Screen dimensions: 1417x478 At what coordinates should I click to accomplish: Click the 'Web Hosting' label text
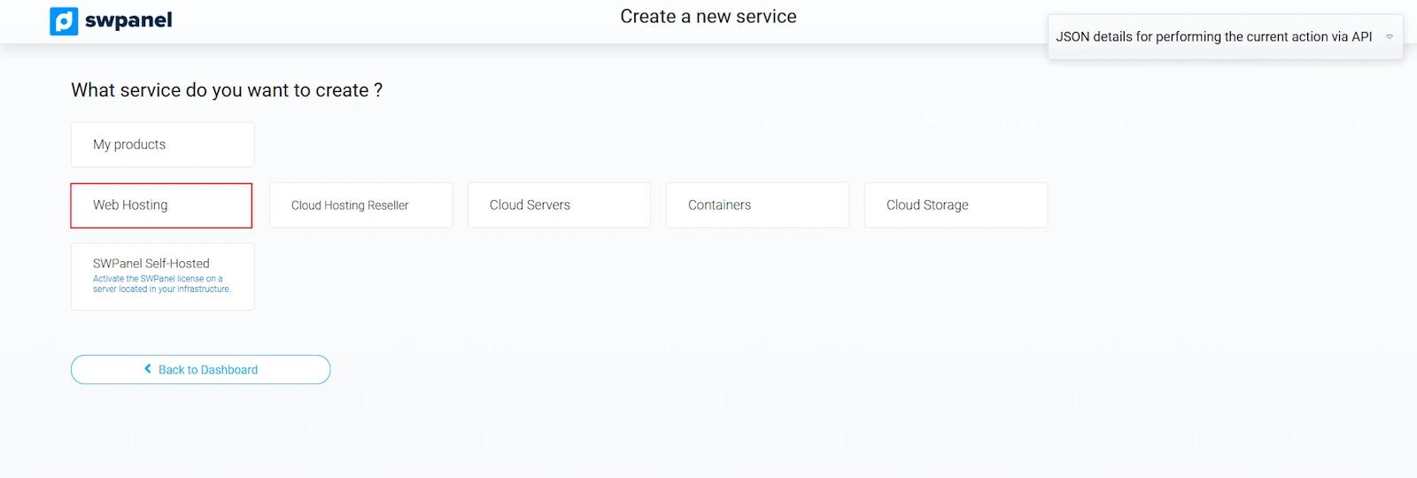click(130, 205)
